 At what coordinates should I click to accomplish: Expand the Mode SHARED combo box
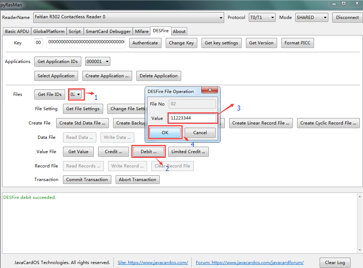pos(311,18)
